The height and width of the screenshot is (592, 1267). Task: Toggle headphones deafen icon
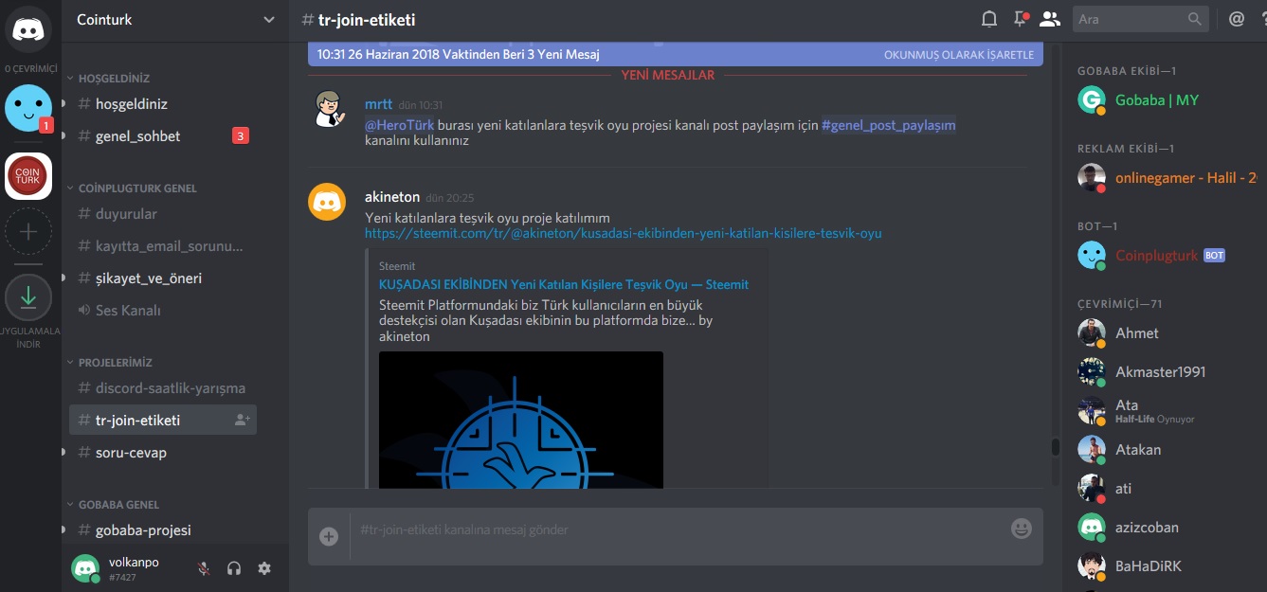point(234,568)
